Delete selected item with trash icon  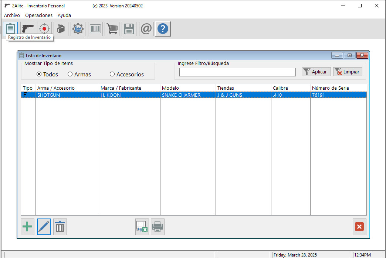pos(60,227)
